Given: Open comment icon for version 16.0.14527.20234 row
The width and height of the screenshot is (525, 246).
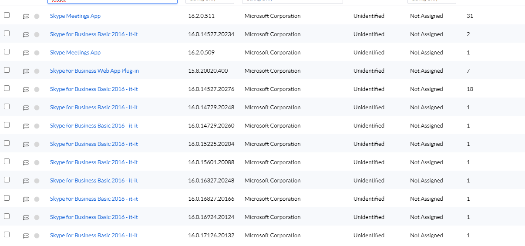Looking at the screenshot, I should click(26, 35).
